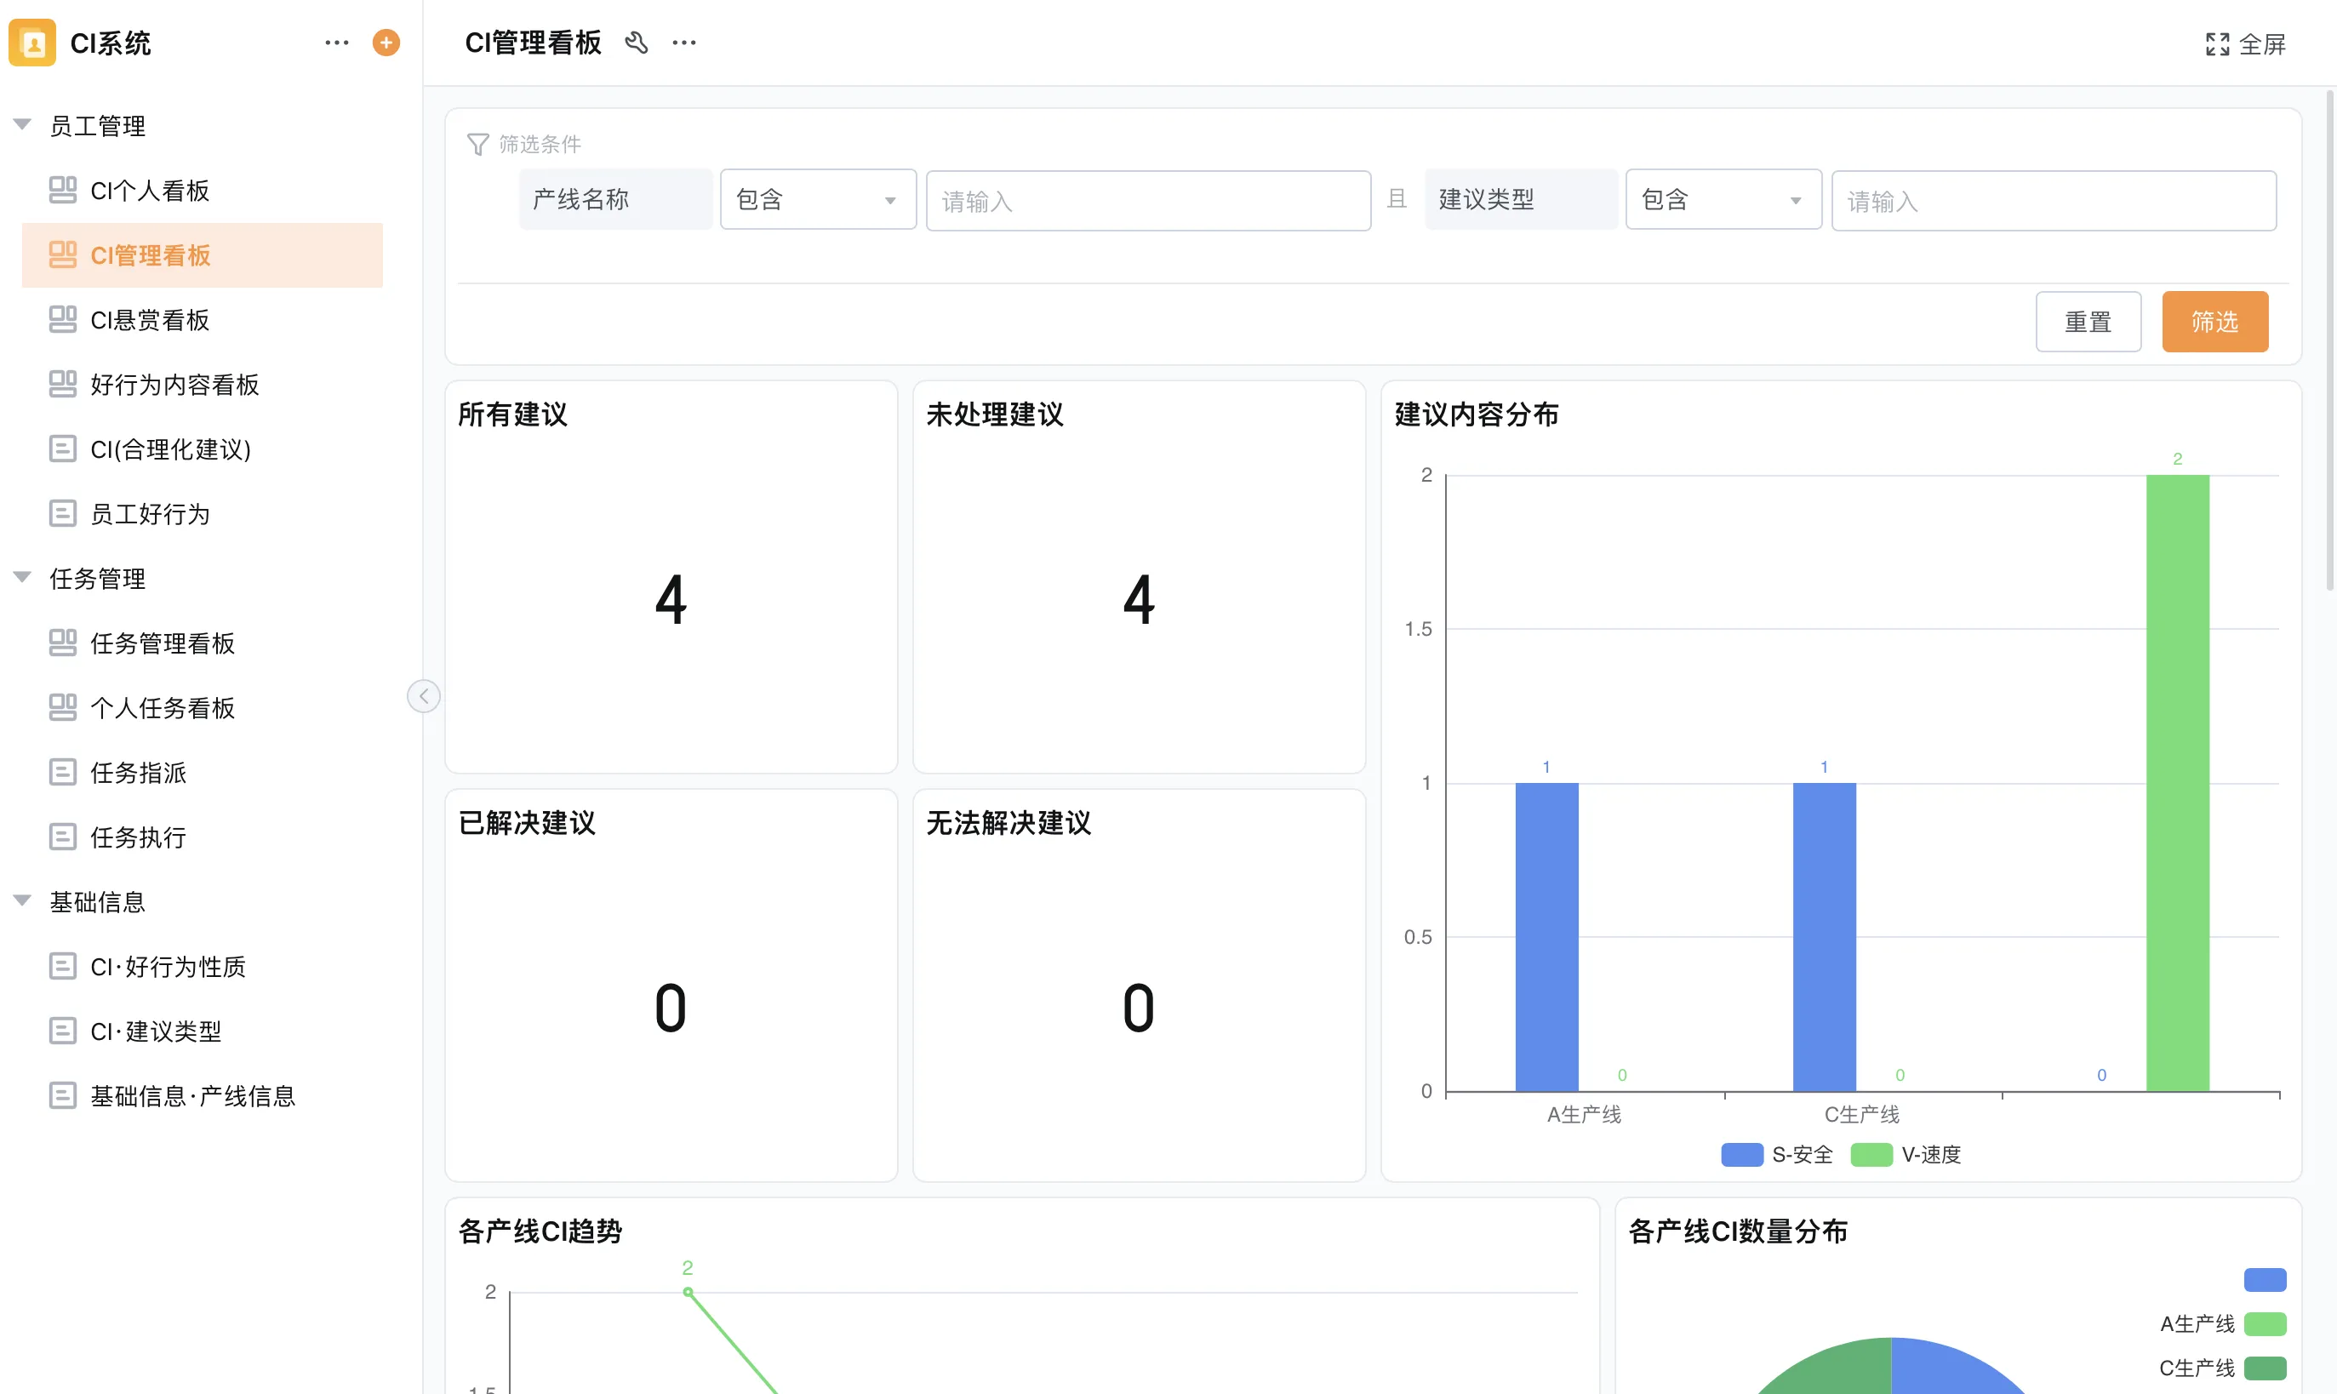Open the 产线名称 包含 condition dropdown

817,199
